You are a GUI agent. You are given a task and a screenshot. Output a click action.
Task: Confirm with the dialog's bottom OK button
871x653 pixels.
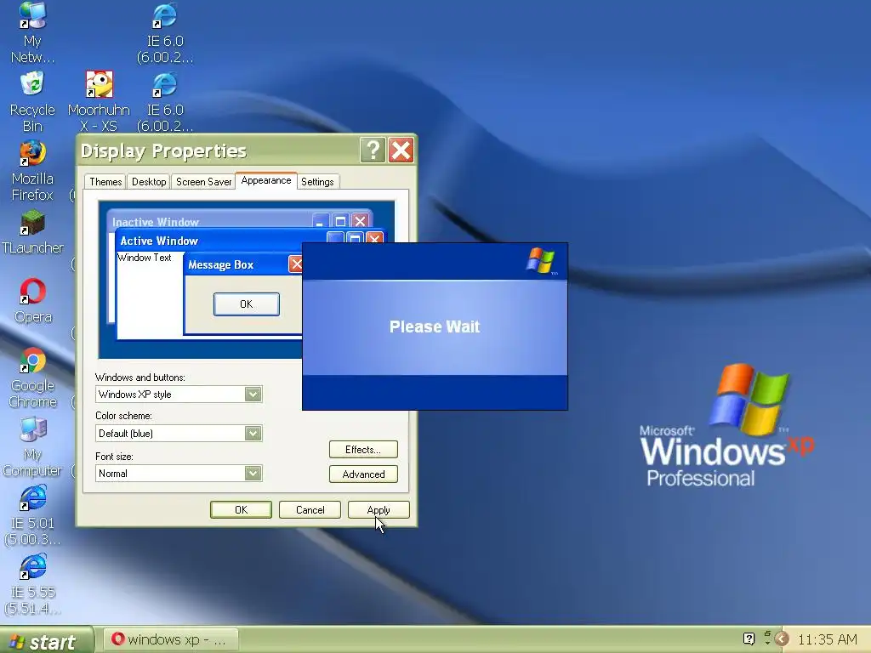pyautogui.click(x=241, y=510)
